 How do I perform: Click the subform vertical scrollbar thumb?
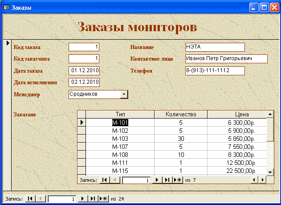270,130
